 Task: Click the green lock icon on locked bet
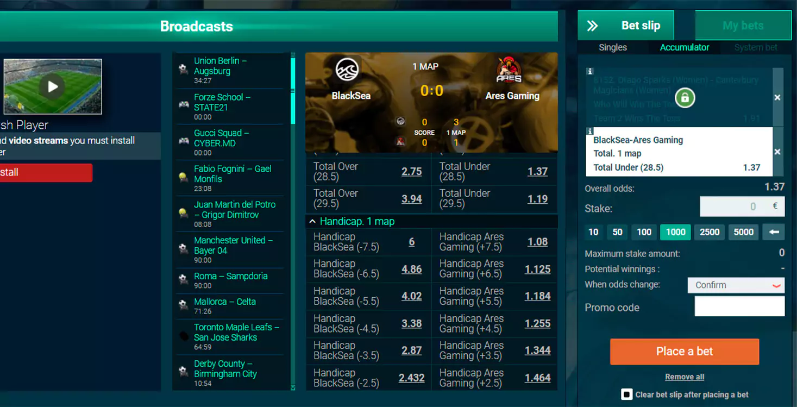click(685, 98)
